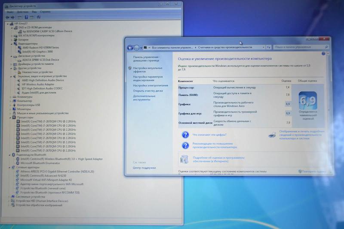Click the question mark icon beside 'Что означают эти цифры?'
Screen dimensions: 344x229
pyautogui.click(x=185, y=135)
